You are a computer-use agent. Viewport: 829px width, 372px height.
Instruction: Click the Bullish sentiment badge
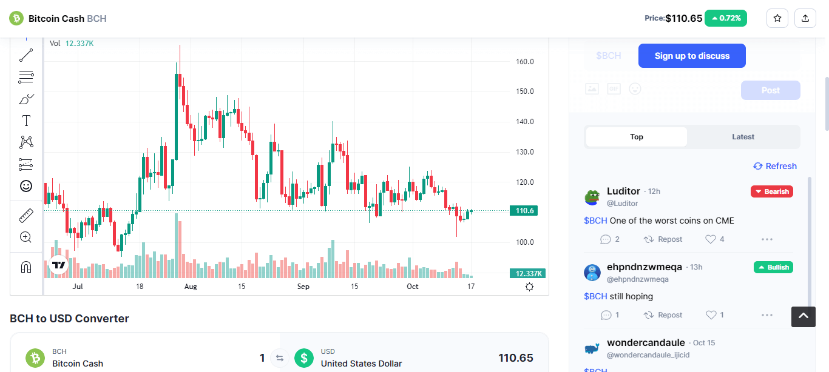click(x=773, y=267)
